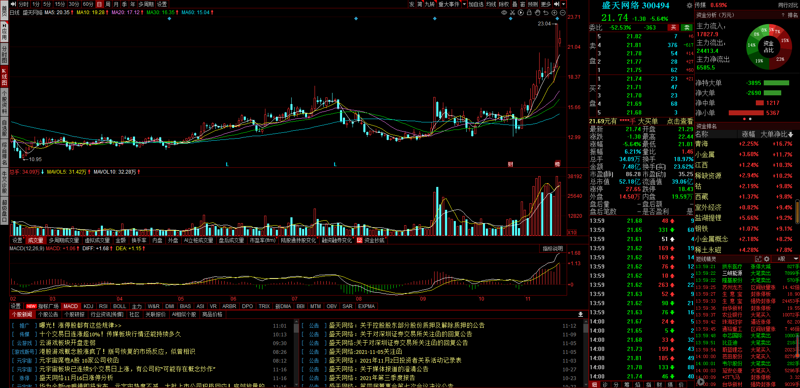
Task: Select the scissors cut tool on chart
Action: 512,13
